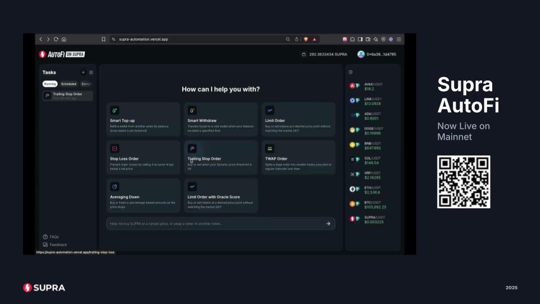Open the running Trailing Stop Order task

[x=68, y=96]
